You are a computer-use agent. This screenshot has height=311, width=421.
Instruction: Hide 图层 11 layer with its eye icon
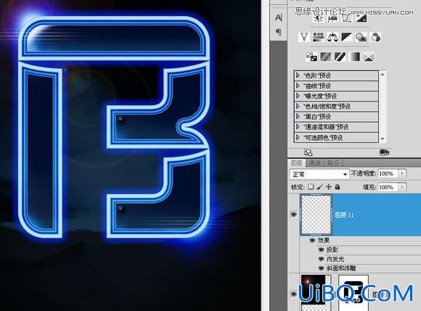pyautogui.click(x=293, y=214)
